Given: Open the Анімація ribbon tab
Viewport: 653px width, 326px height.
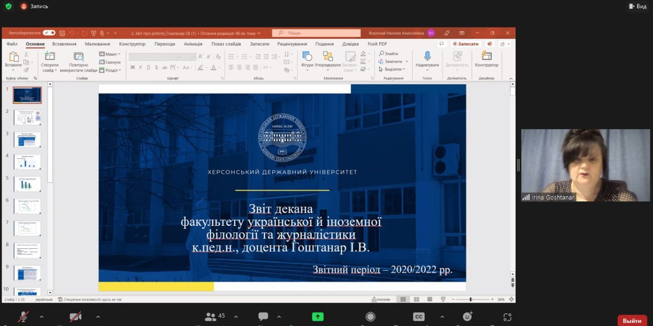Looking at the screenshot, I should [x=193, y=44].
